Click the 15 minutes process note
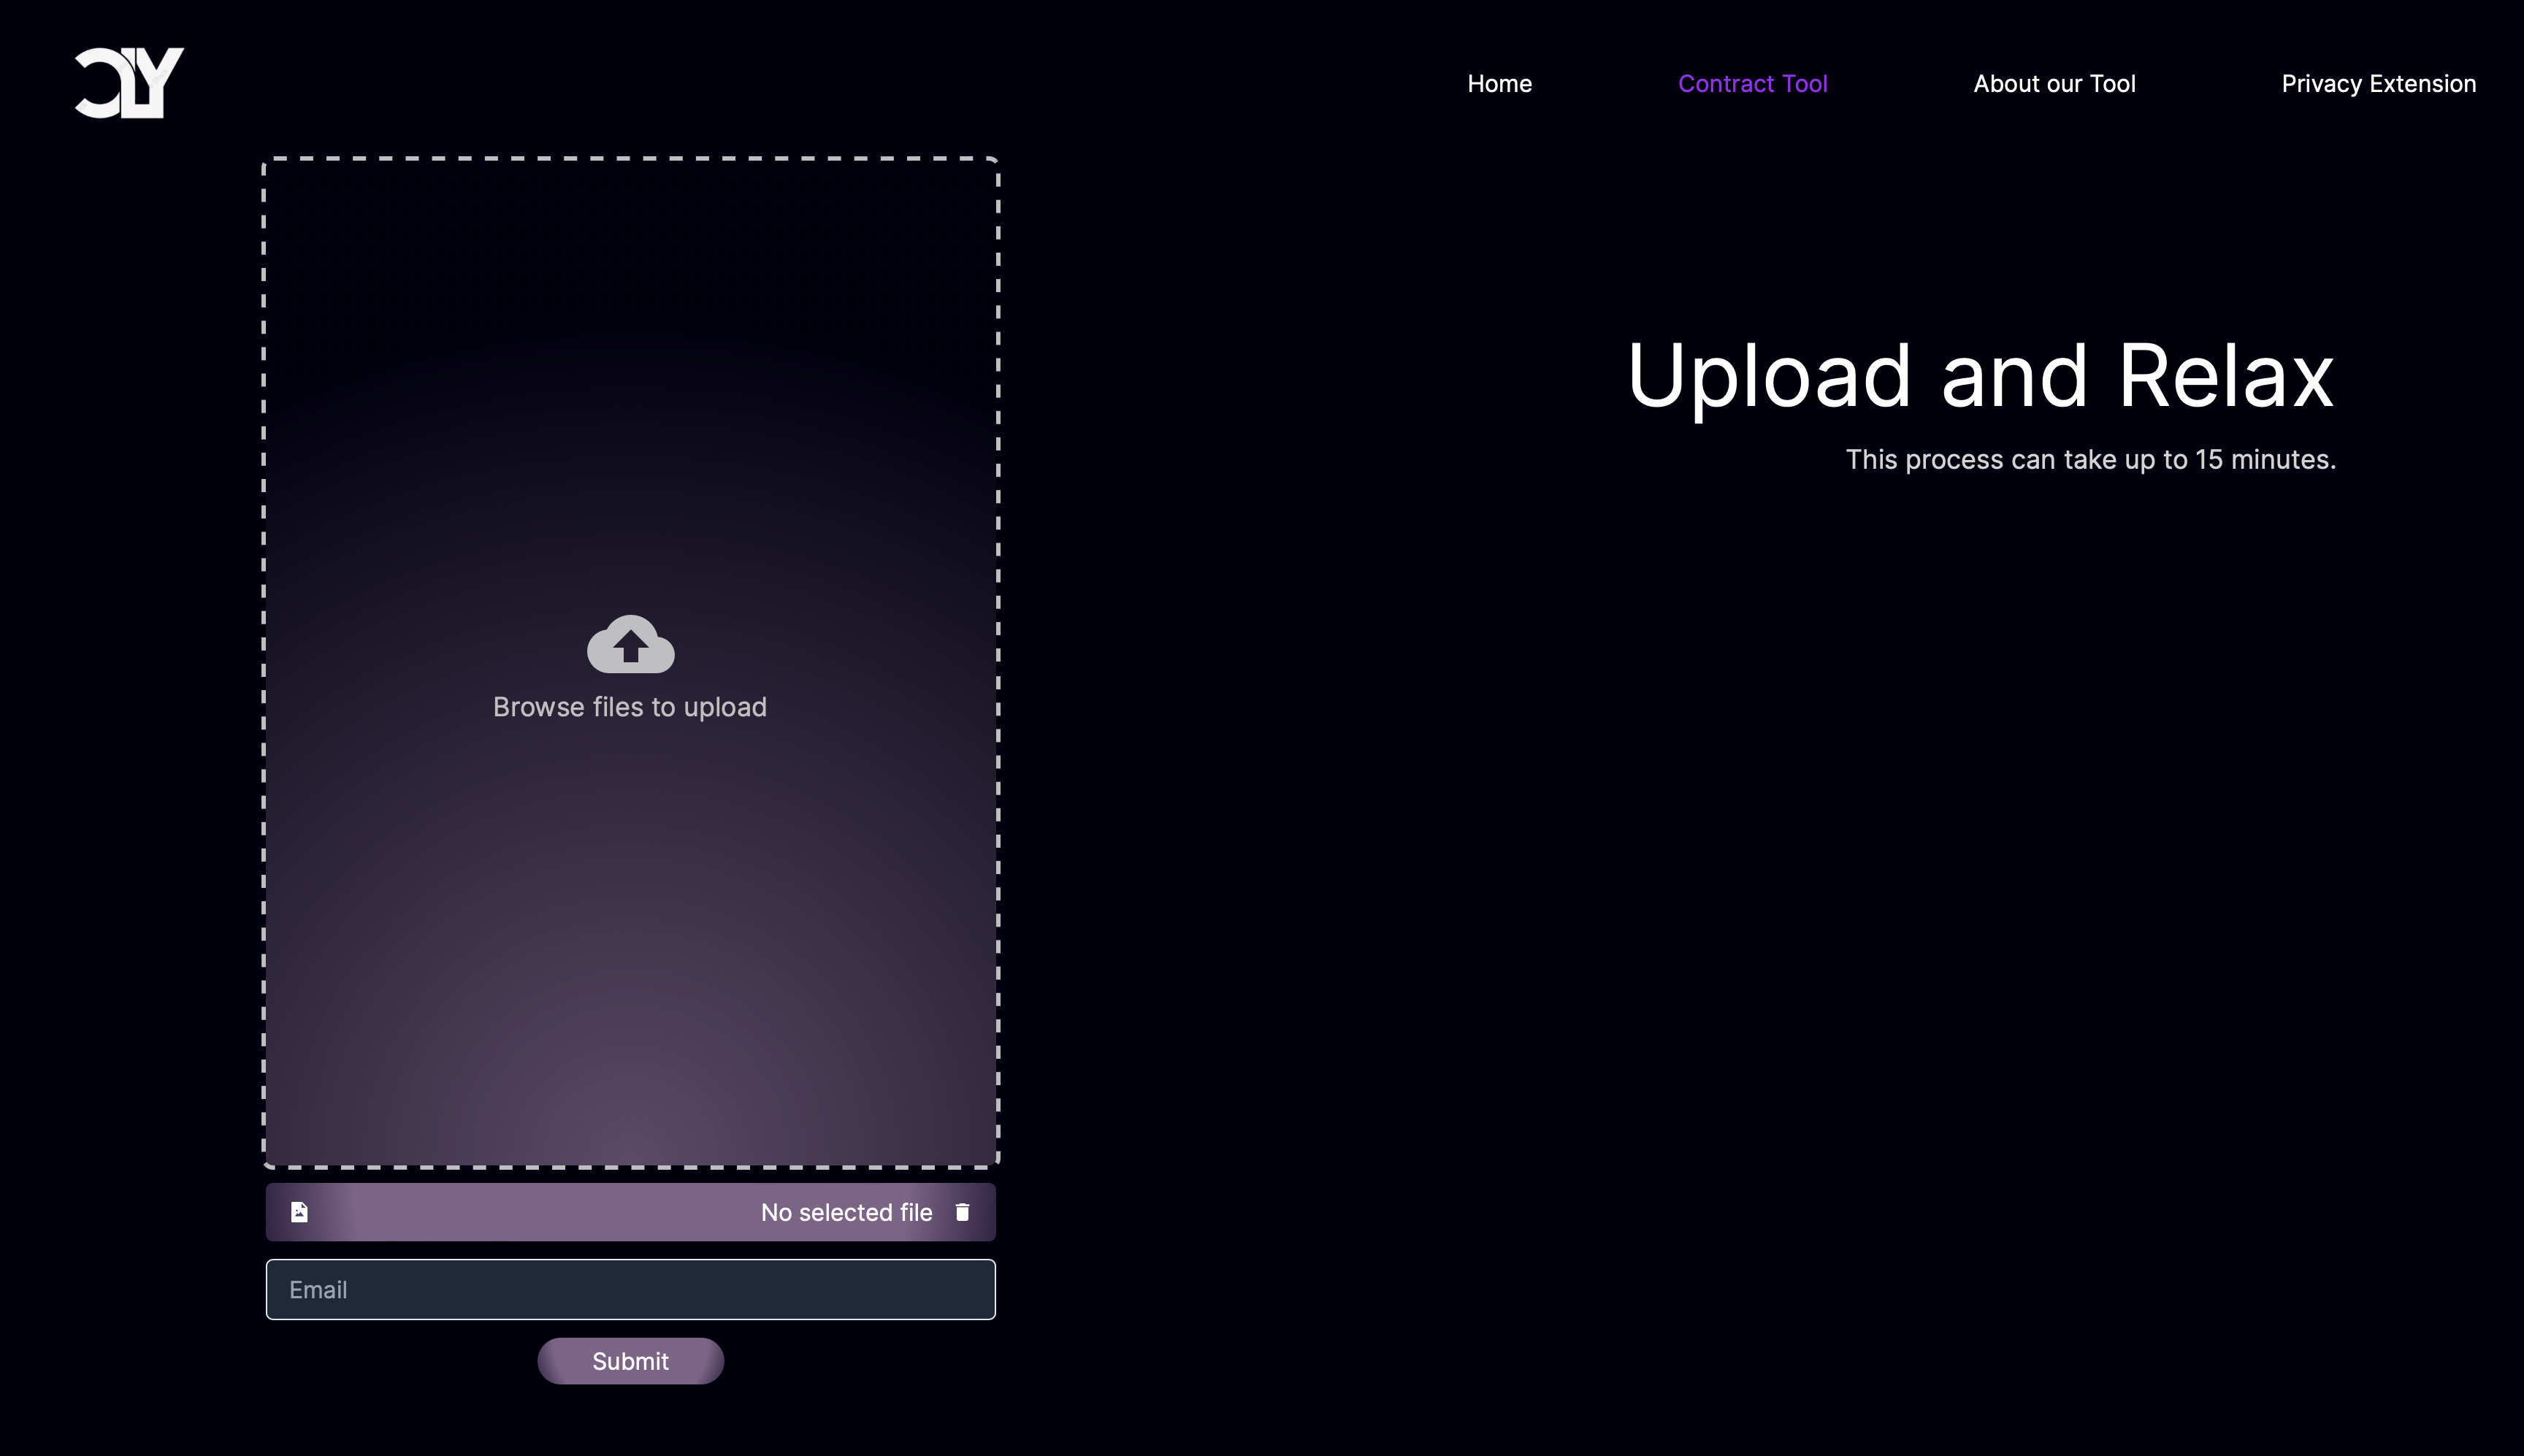The height and width of the screenshot is (1456, 2524). point(2090,460)
